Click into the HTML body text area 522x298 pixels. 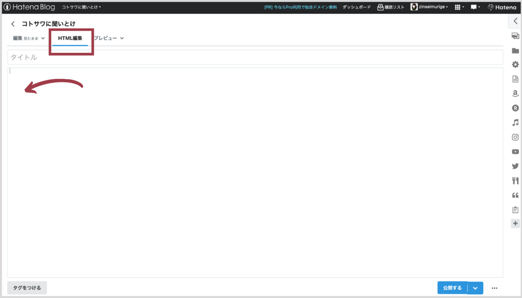click(255, 173)
